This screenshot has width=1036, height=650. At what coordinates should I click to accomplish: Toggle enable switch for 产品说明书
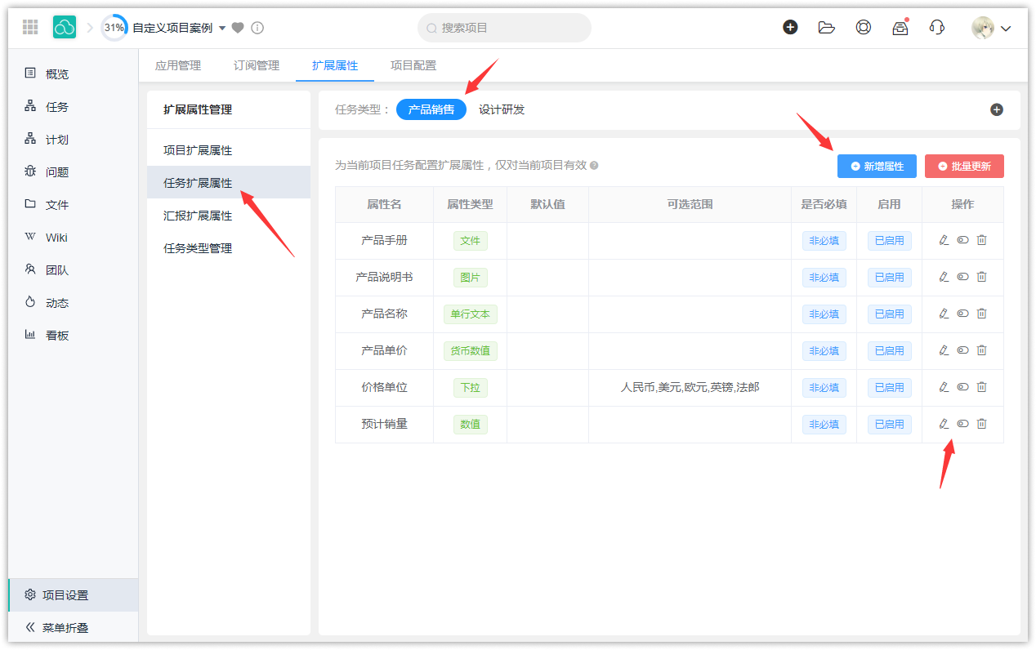[962, 277]
